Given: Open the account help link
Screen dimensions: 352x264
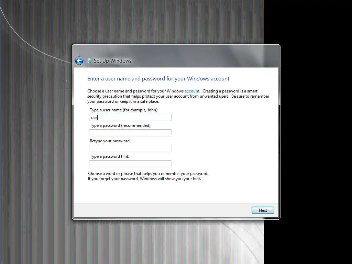Looking at the screenshot, I should click(x=192, y=91).
